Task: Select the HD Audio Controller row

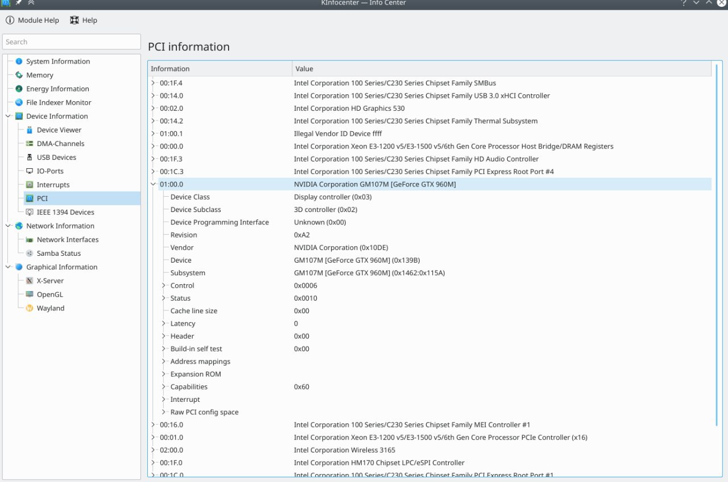Action: click(429, 159)
